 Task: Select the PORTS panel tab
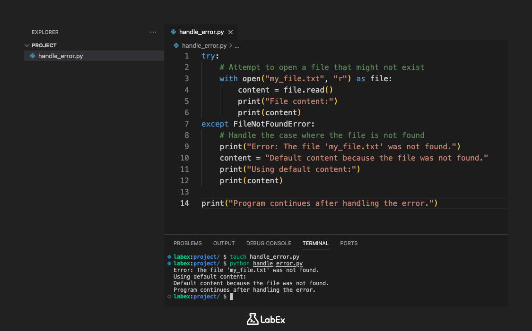[x=349, y=243]
